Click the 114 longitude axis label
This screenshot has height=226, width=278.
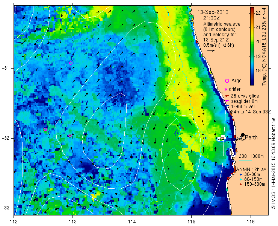(132, 221)
